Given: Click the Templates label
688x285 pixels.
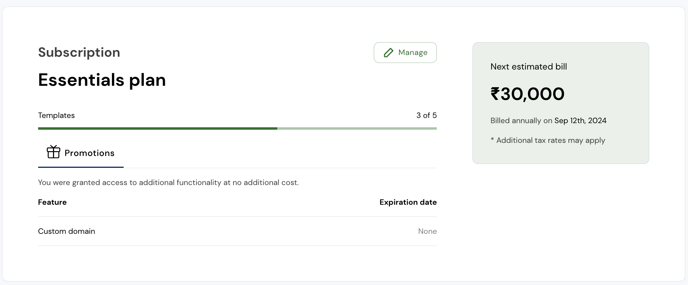Looking at the screenshot, I should point(56,116).
